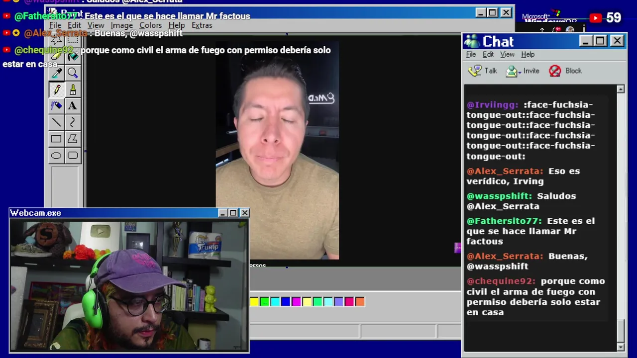Select the Rounded Rectangle tool
Image resolution: width=637 pixels, height=358 pixels.
(x=73, y=156)
